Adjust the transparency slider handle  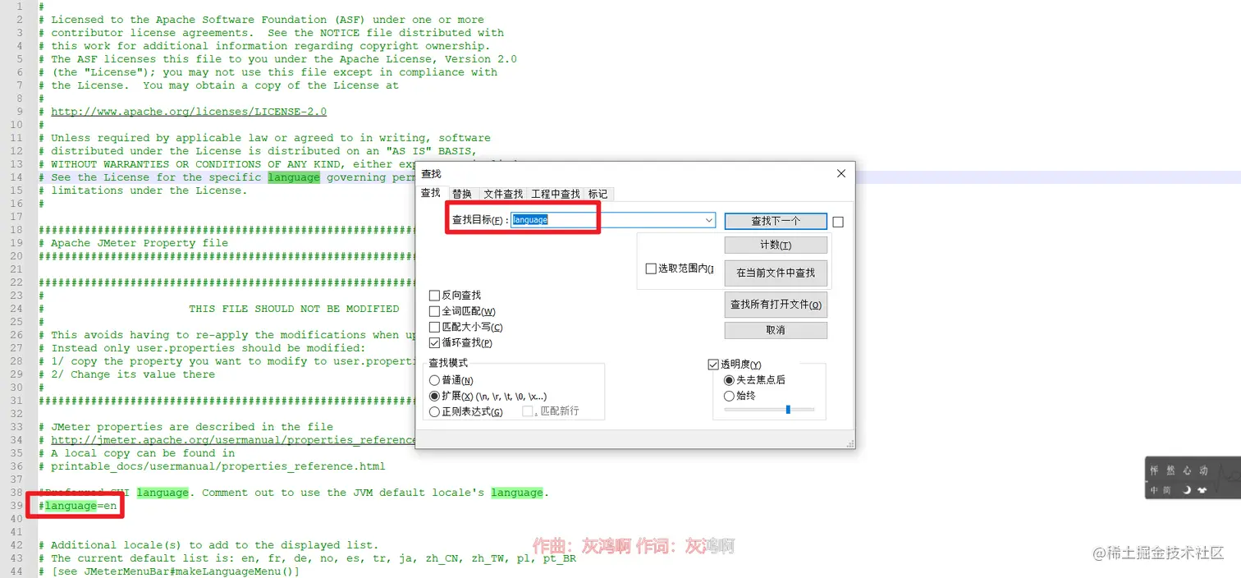point(788,409)
